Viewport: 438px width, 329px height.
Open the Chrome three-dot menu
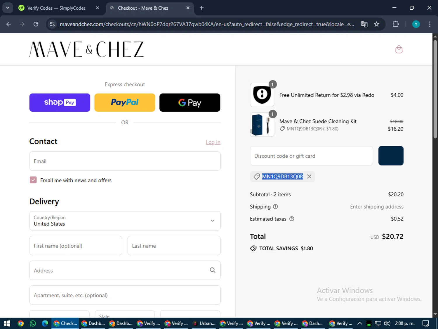click(x=430, y=24)
